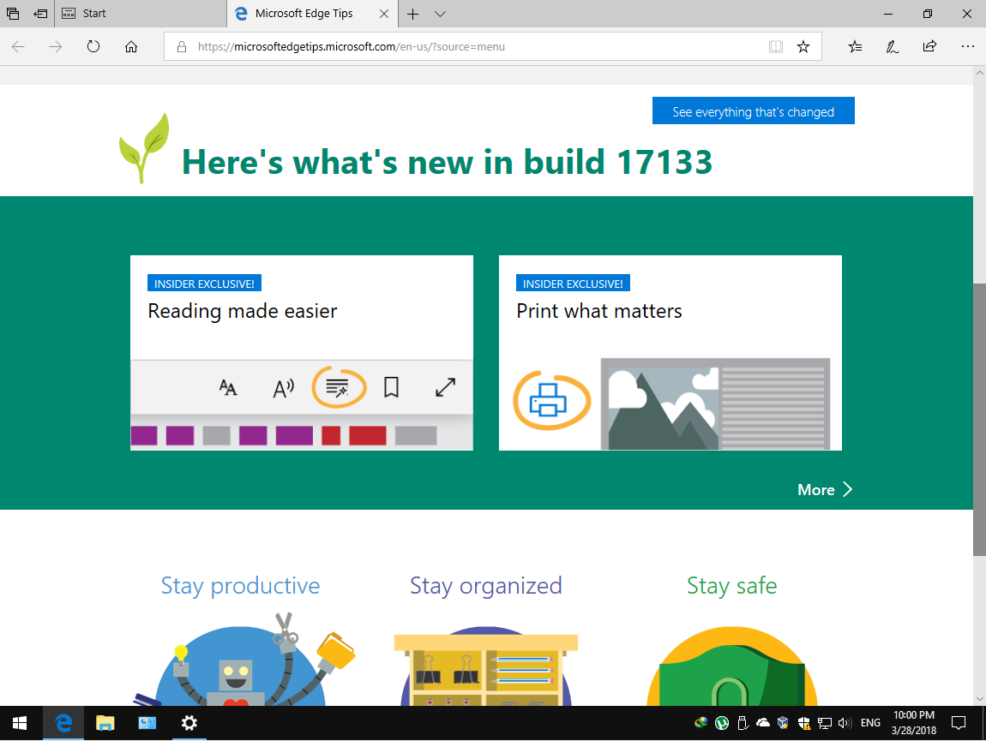Set these tabs aside
This screenshot has height=741, width=986.
tap(40, 13)
